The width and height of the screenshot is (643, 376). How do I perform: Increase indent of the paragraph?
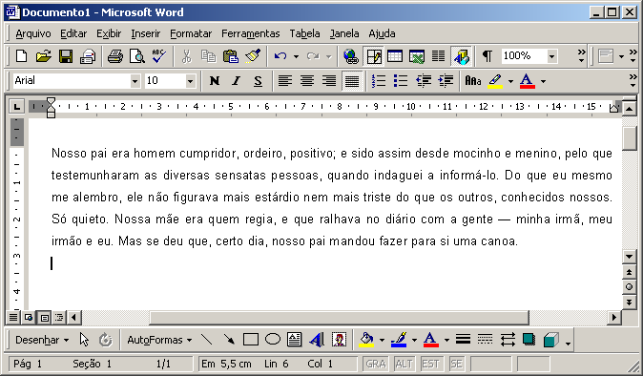click(446, 81)
